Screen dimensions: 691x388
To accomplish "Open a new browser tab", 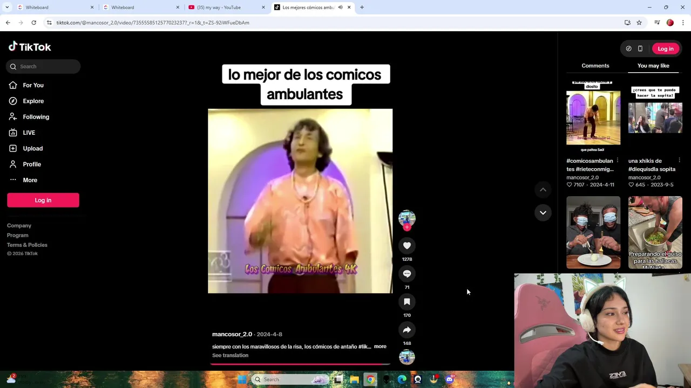I will (362, 8).
